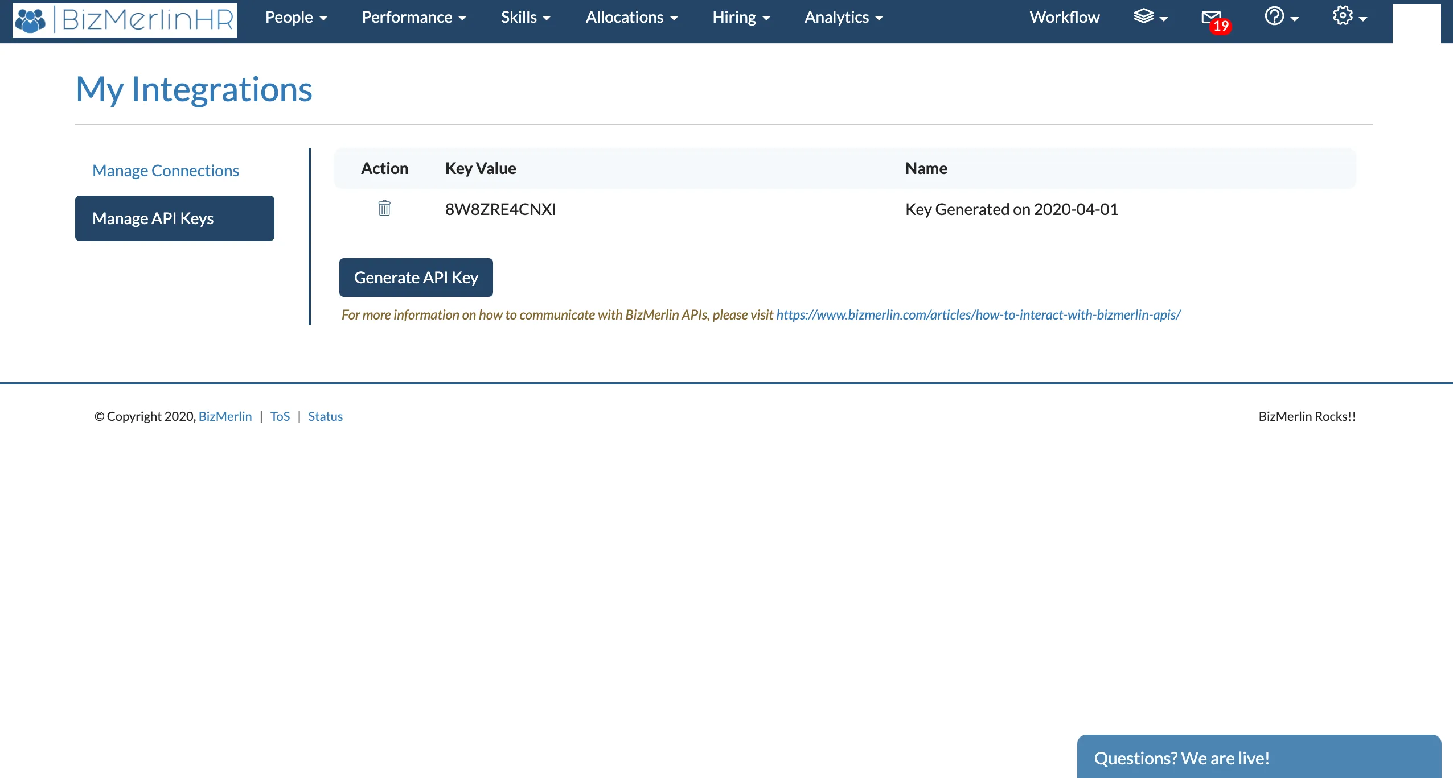Image resolution: width=1453 pixels, height=778 pixels.
Task: Switch to Manage Connections tab
Action: point(166,171)
